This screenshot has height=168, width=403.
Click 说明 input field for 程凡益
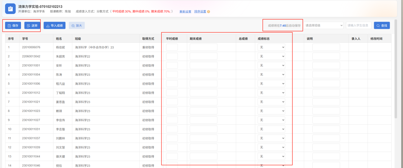[x=326, y=84]
